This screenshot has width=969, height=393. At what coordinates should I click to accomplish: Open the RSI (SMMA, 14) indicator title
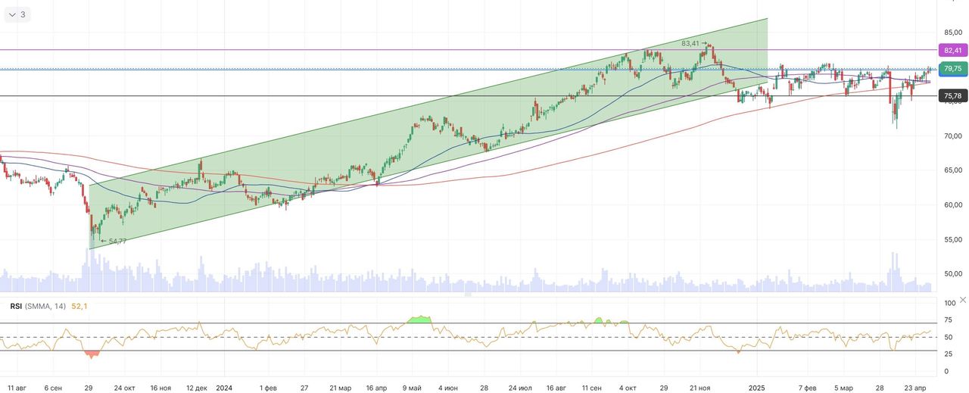(x=38, y=307)
